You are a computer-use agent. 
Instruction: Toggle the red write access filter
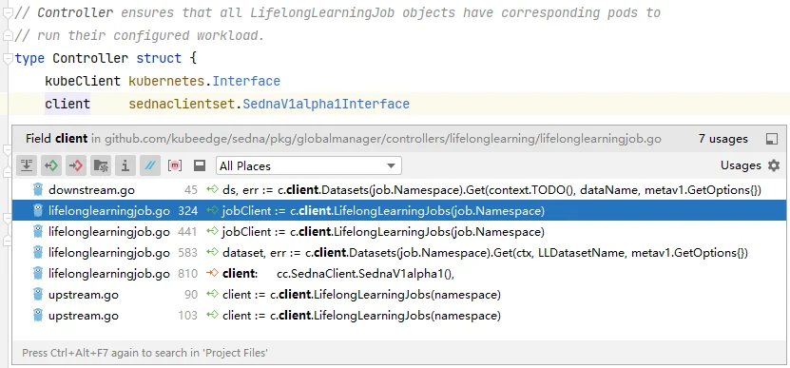75,165
